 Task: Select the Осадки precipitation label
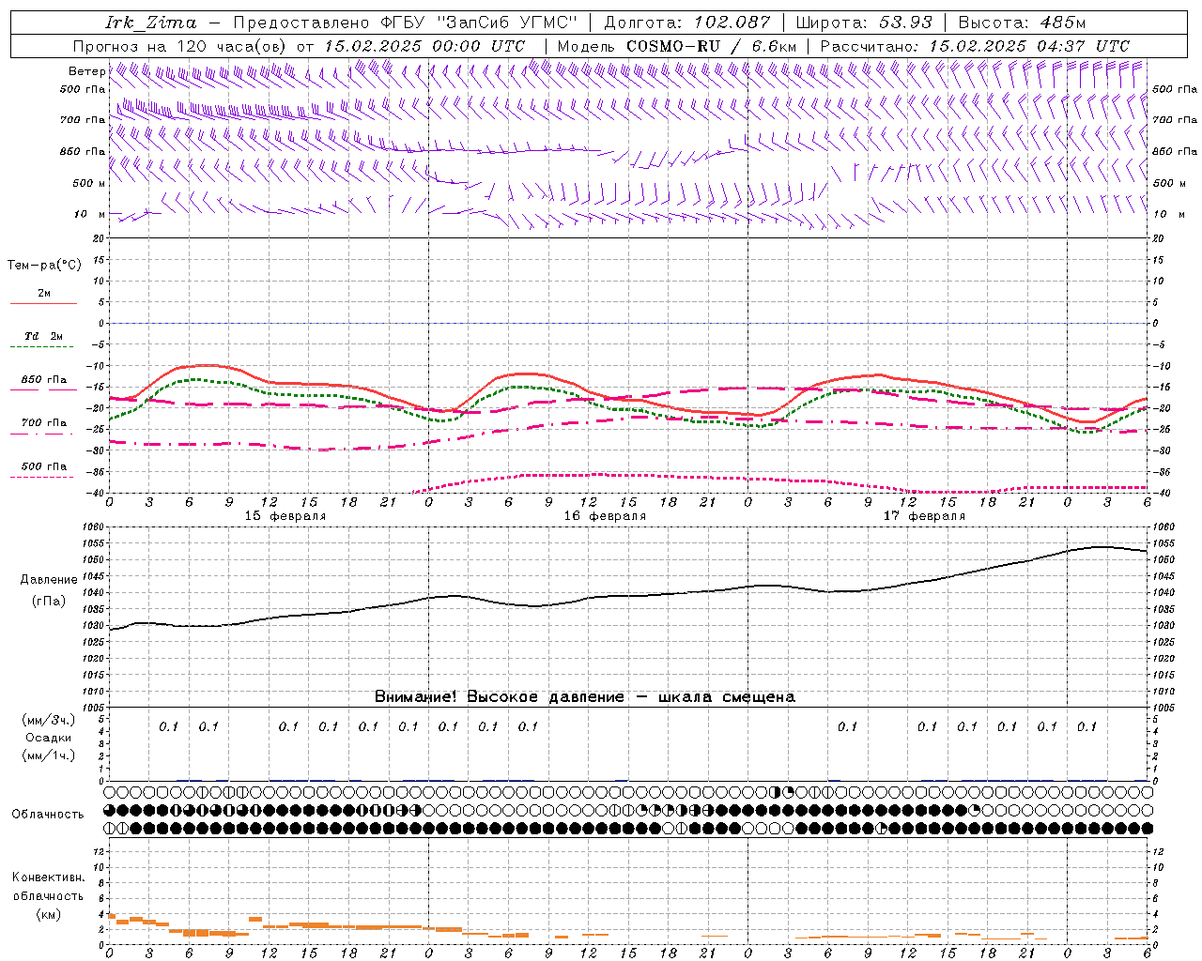(49, 738)
